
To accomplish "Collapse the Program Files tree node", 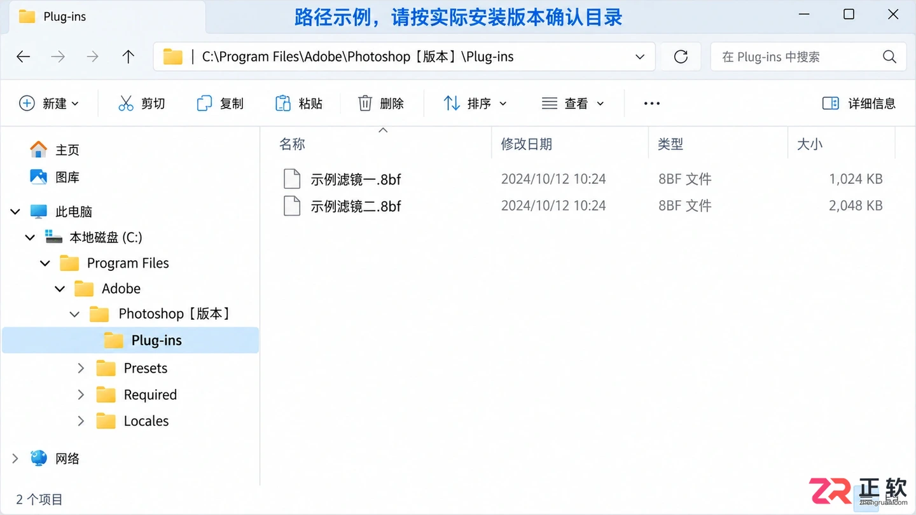I will point(45,263).
